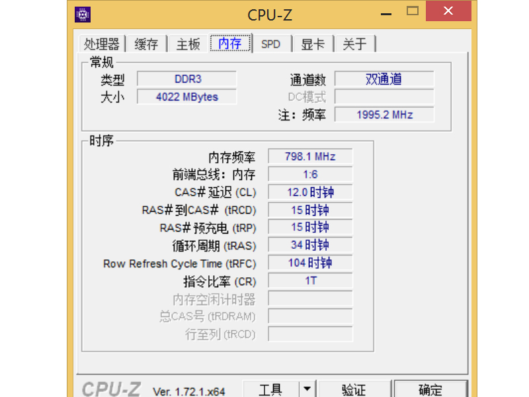This screenshot has width=529, height=397.
Task: Select the tRCD 15 时钟 value
Action: [x=310, y=210]
